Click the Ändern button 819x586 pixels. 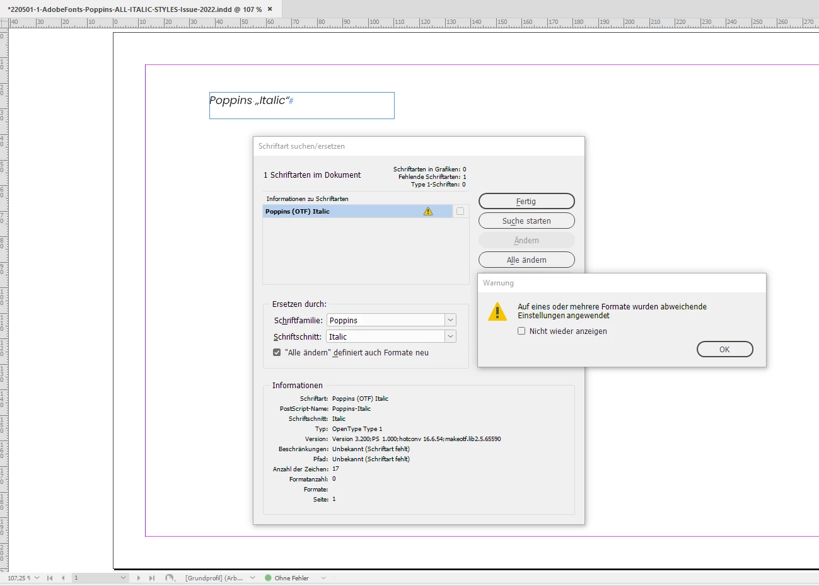point(526,240)
